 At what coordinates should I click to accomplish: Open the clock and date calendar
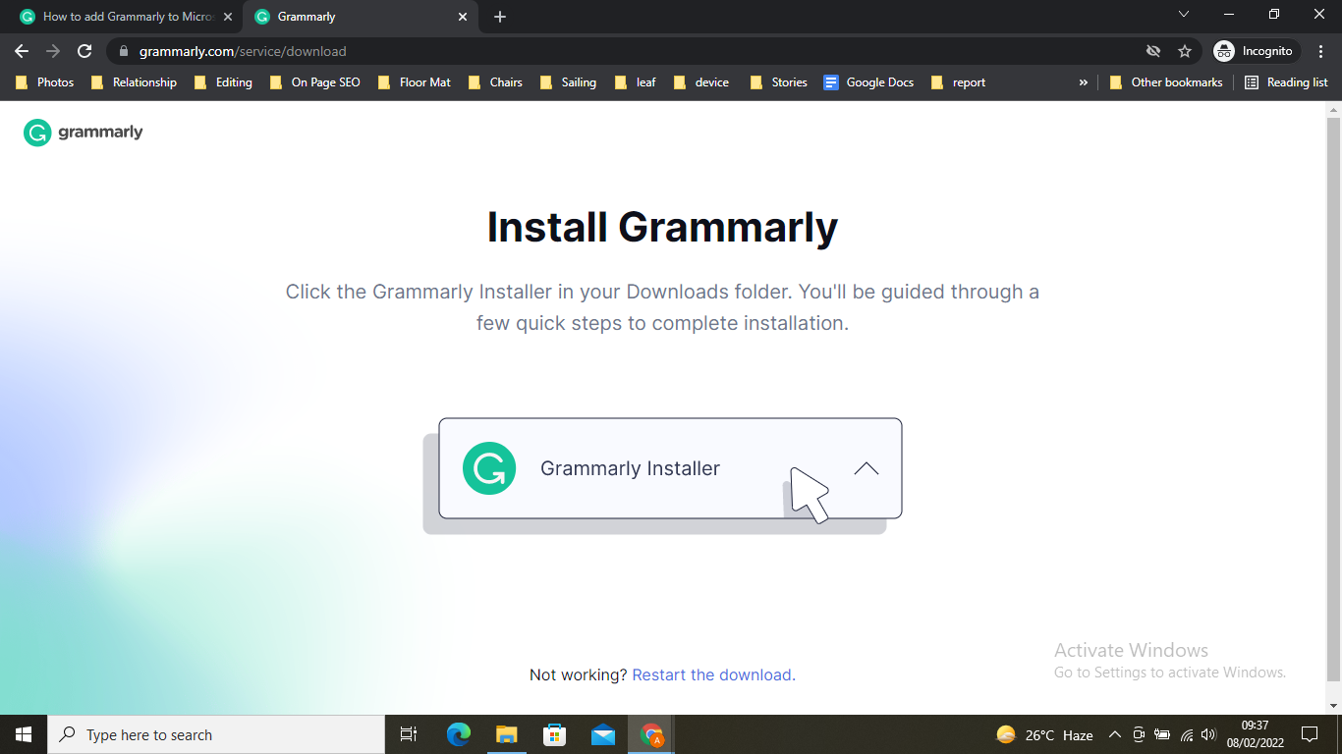(x=1255, y=734)
